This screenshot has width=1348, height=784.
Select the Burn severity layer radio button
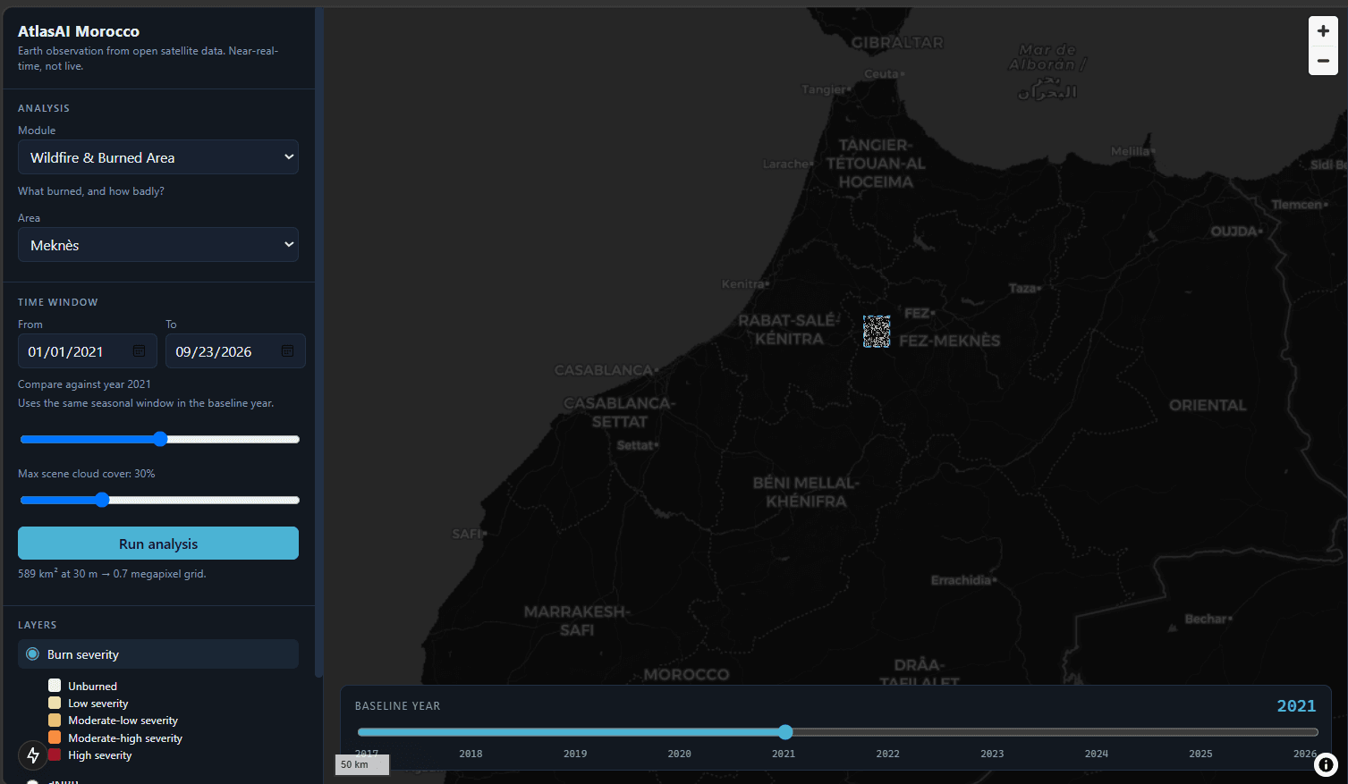click(x=33, y=654)
